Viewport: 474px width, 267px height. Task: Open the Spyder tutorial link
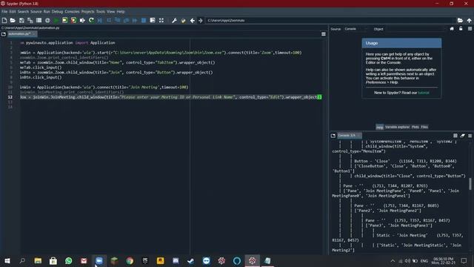pos(423,93)
